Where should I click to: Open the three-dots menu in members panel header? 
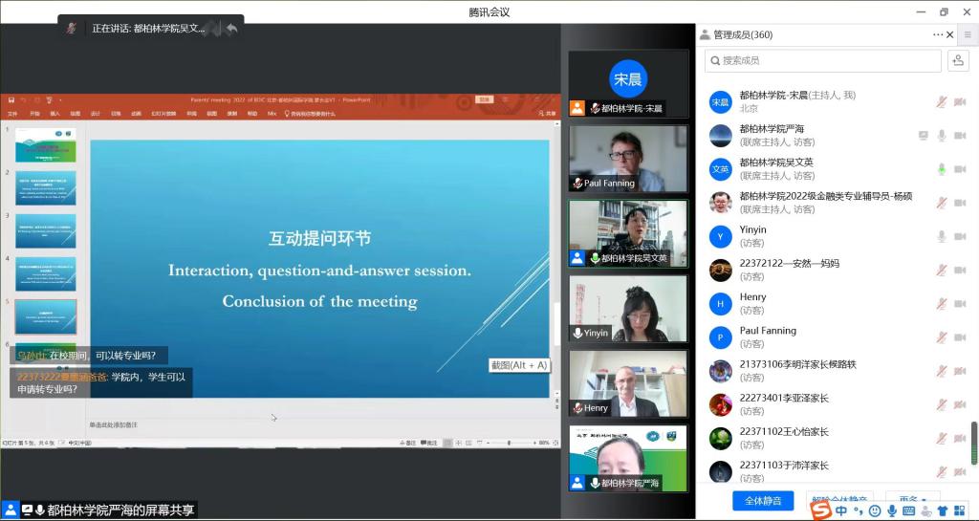[x=938, y=35]
